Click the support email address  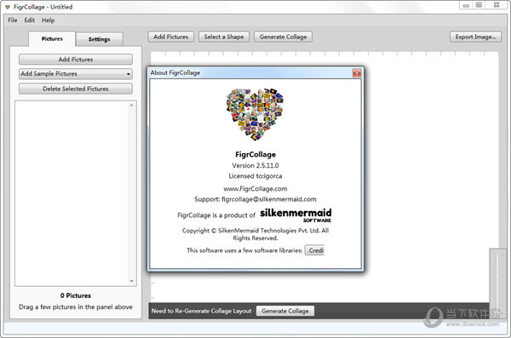[x=269, y=199]
